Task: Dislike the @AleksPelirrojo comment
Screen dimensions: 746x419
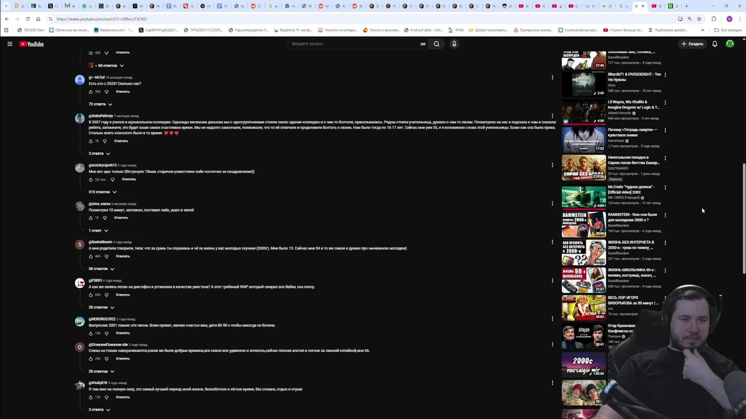Action: (x=105, y=141)
